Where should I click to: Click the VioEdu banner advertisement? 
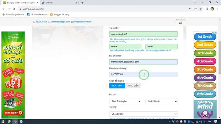pos(13,75)
